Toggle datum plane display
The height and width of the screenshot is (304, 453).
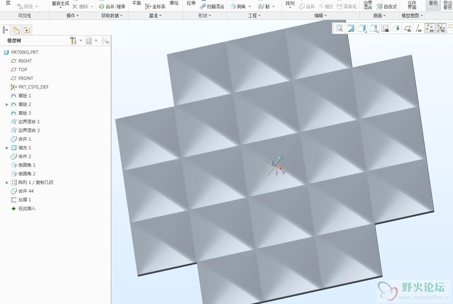click(x=407, y=29)
